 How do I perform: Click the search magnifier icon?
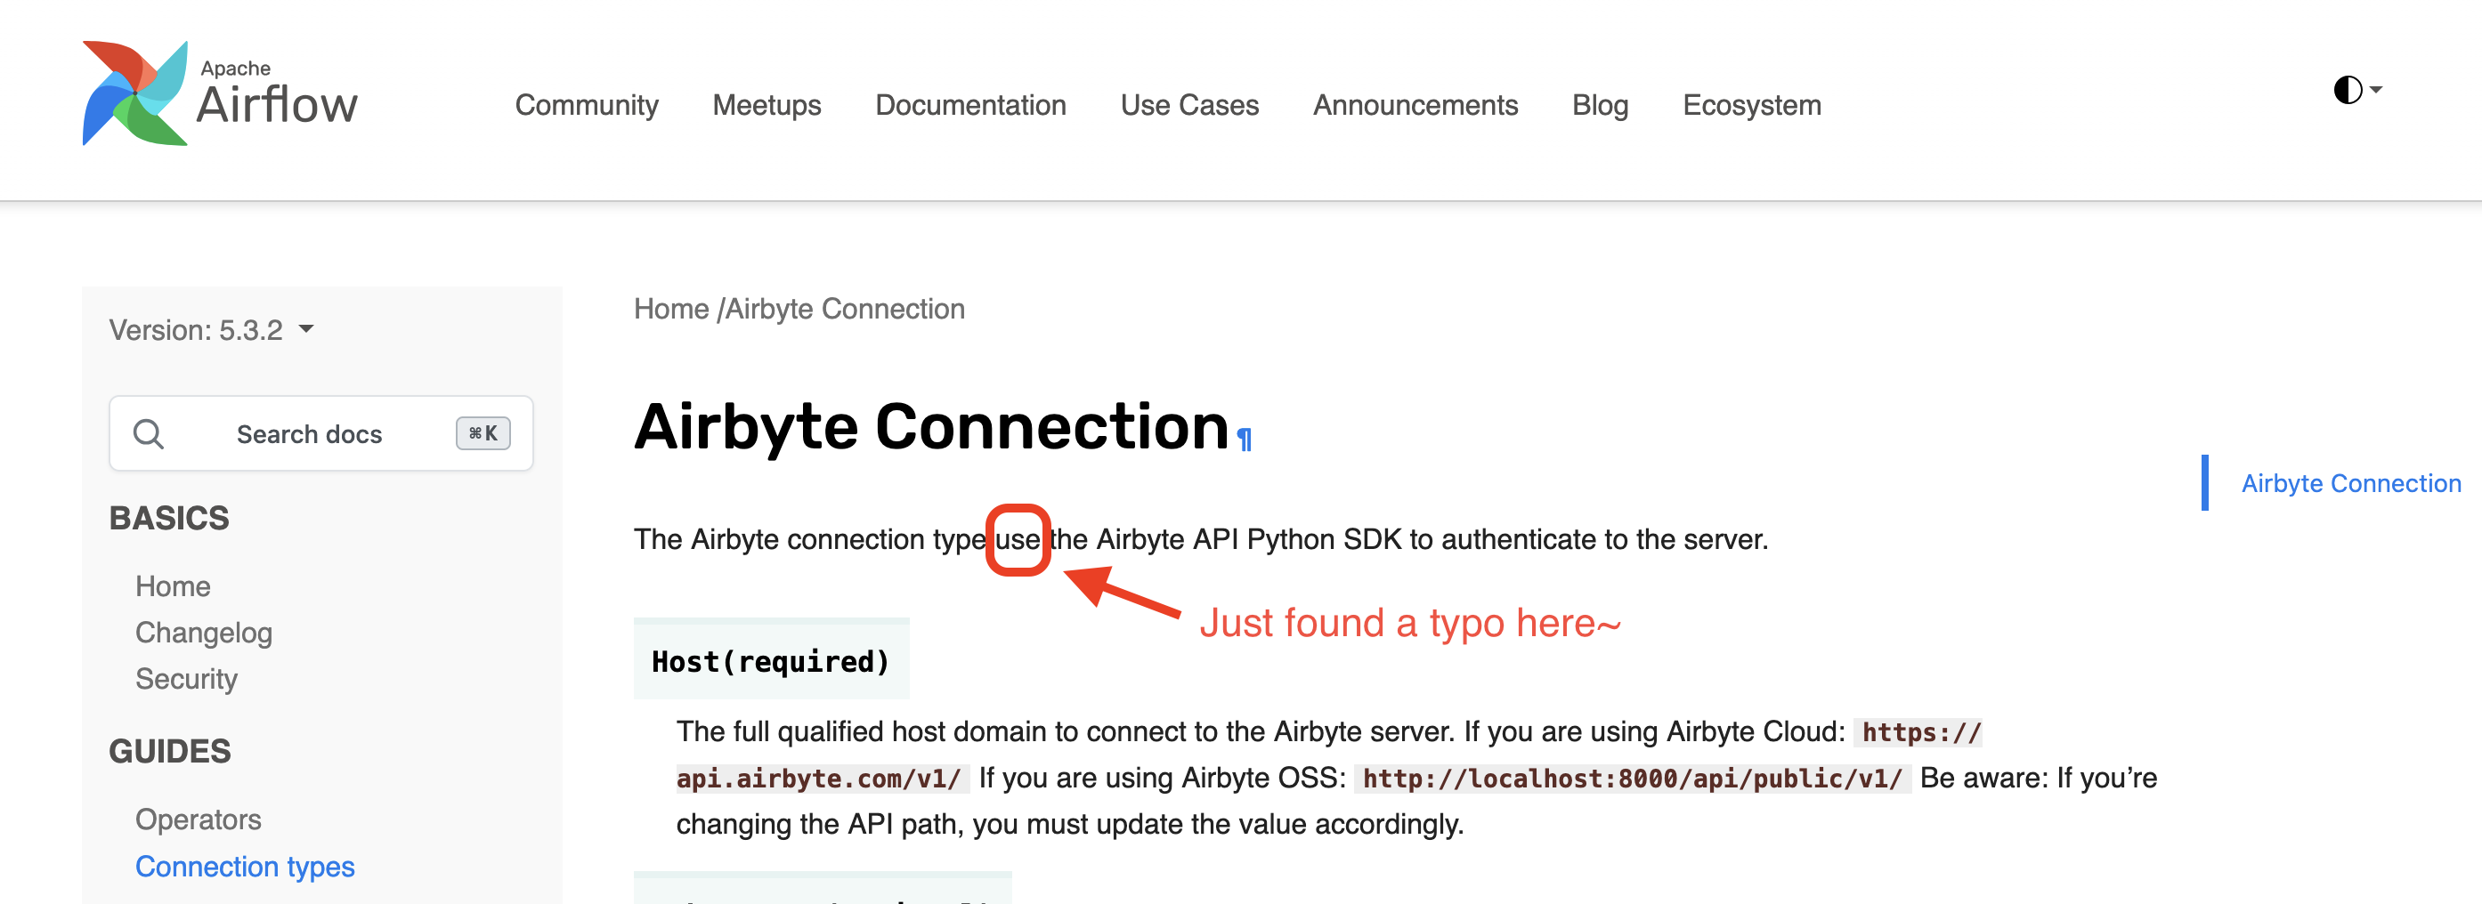tap(150, 433)
